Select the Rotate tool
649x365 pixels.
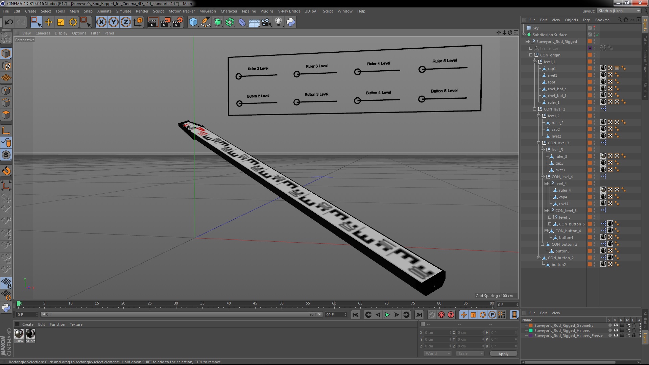pos(73,22)
